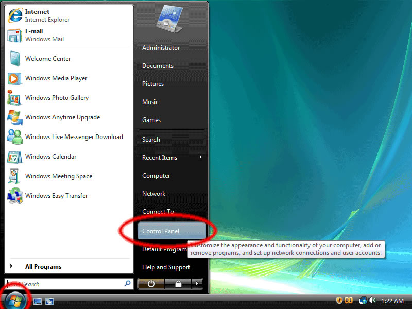This screenshot has width=412, height=309.
Task: Open the Windows Calendar icon
Action: (15, 157)
